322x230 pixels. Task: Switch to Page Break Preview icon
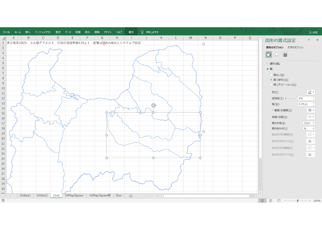point(279,201)
